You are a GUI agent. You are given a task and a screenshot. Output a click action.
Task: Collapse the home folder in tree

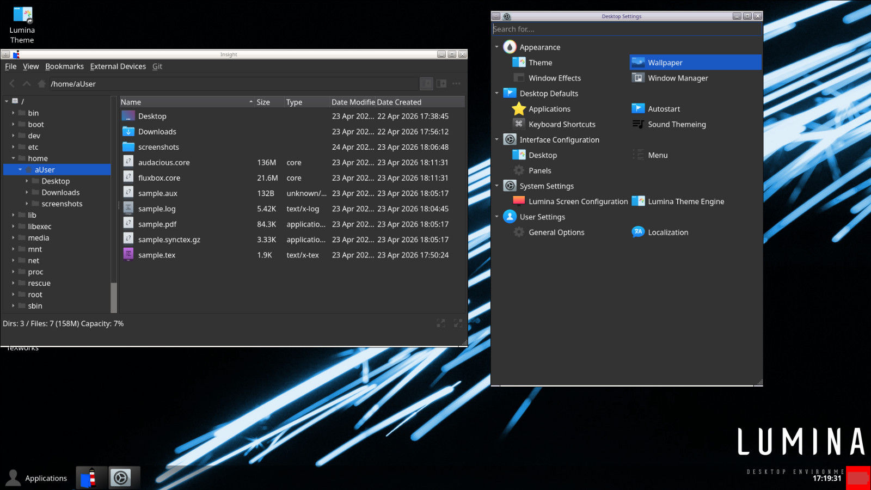pos(13,158)
